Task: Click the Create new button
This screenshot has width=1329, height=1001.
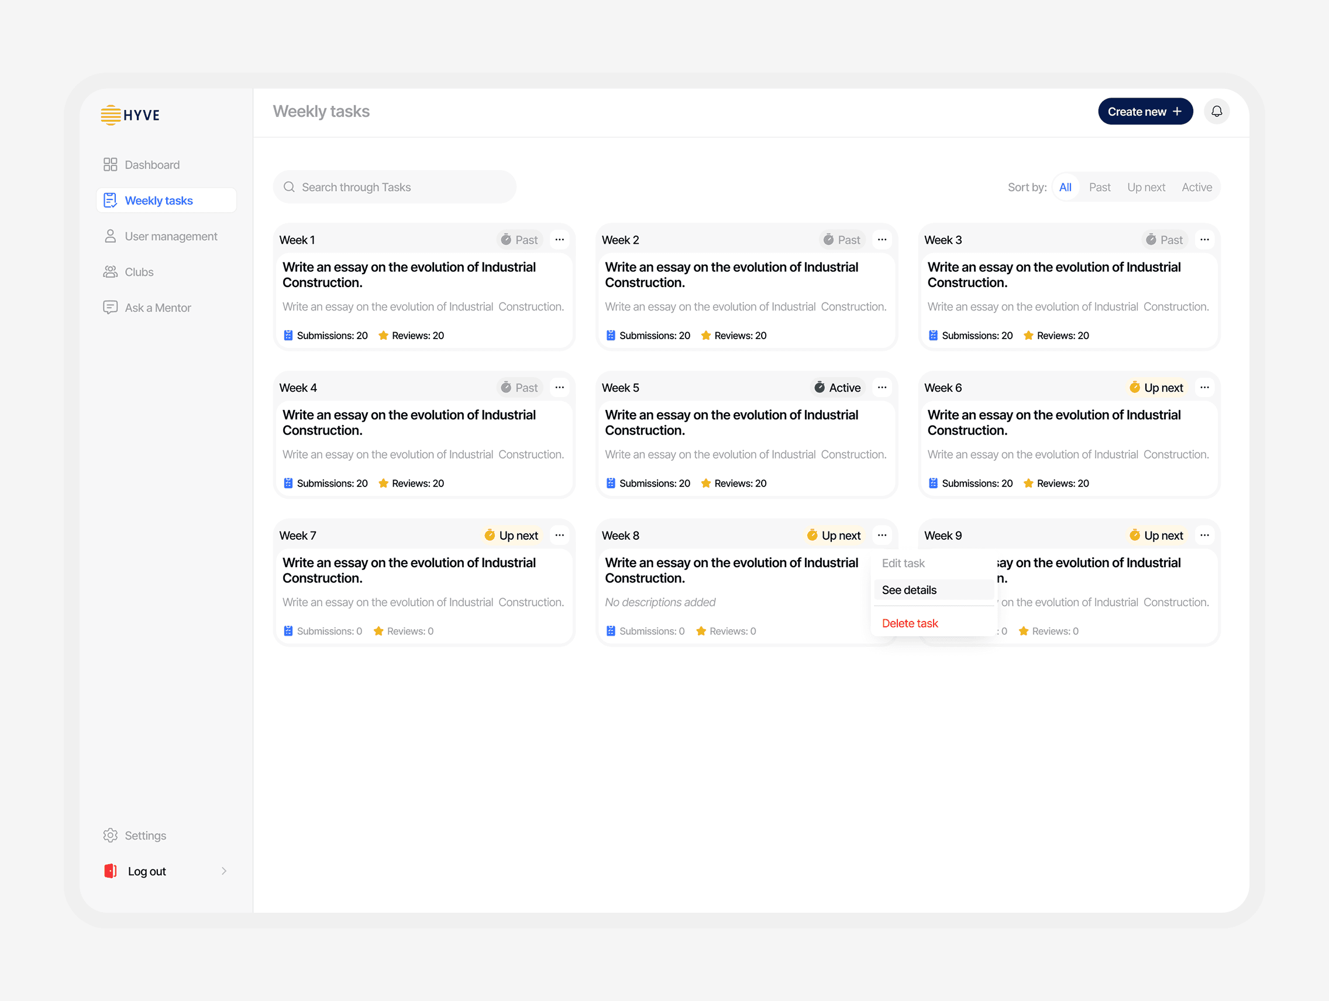Action: pos(1145,111)
